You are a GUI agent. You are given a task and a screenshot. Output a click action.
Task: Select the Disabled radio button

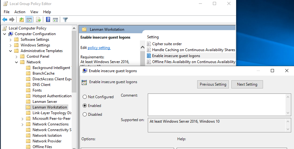click(x=85, y=114)
